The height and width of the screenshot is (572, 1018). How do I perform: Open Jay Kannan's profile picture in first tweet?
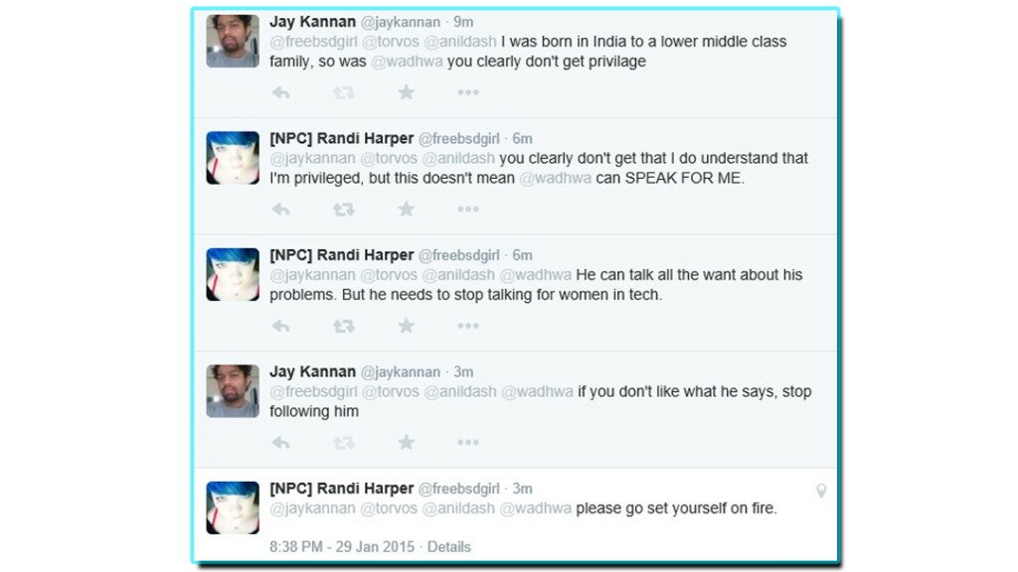click(233, 41)
